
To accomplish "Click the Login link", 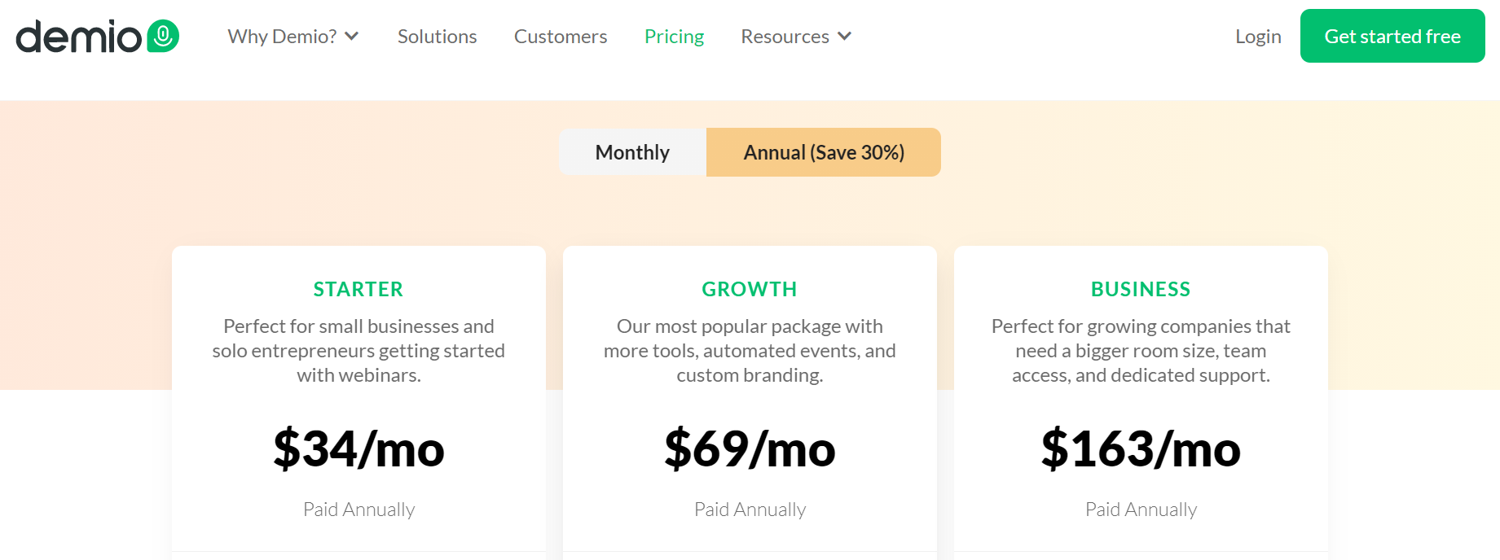I will click(1258, 37).
